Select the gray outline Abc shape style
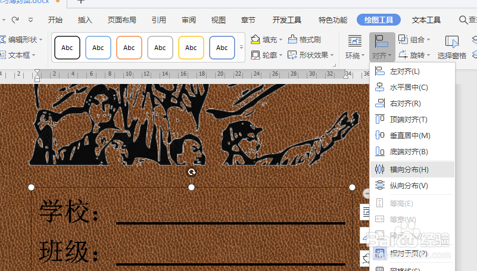477x271 pixels. click(x=160, y=48)
